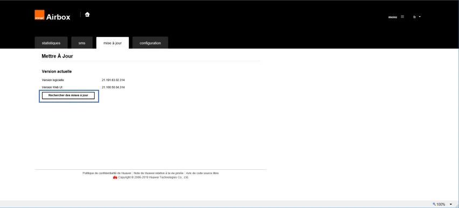Switch to the statistiques tab

(51, 43)
